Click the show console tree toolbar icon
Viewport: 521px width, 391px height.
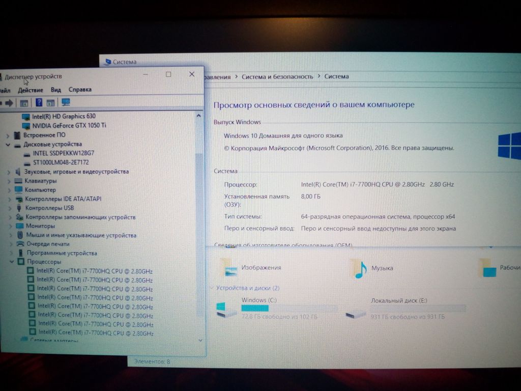[x=24, y=103]
